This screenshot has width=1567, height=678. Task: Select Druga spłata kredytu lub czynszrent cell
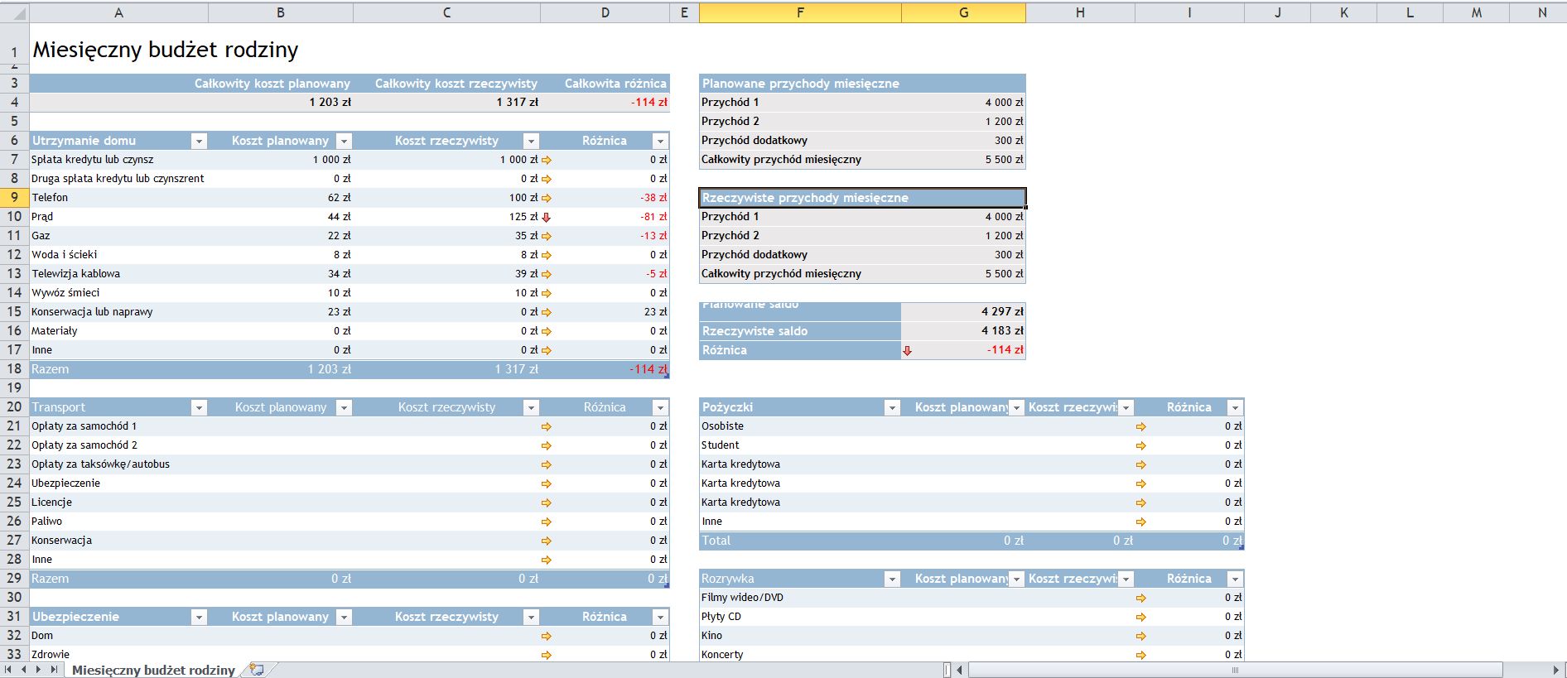click(x=118, y=179)
